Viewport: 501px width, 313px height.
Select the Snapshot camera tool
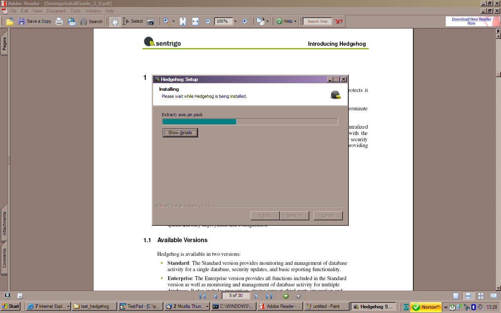[x=151, y=22]
